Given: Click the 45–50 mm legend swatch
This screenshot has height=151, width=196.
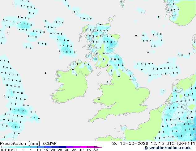Looking at the screenshot, I should (x=91, y=147).
